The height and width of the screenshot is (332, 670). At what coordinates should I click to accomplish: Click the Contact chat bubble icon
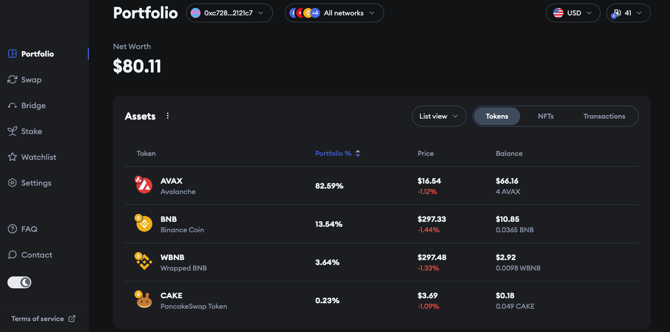[x=12, y=255]
